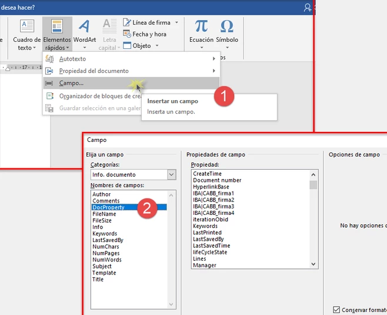Open Organizador de bloques de creación
Screen dimensions: 387x315
coord(92,96)
